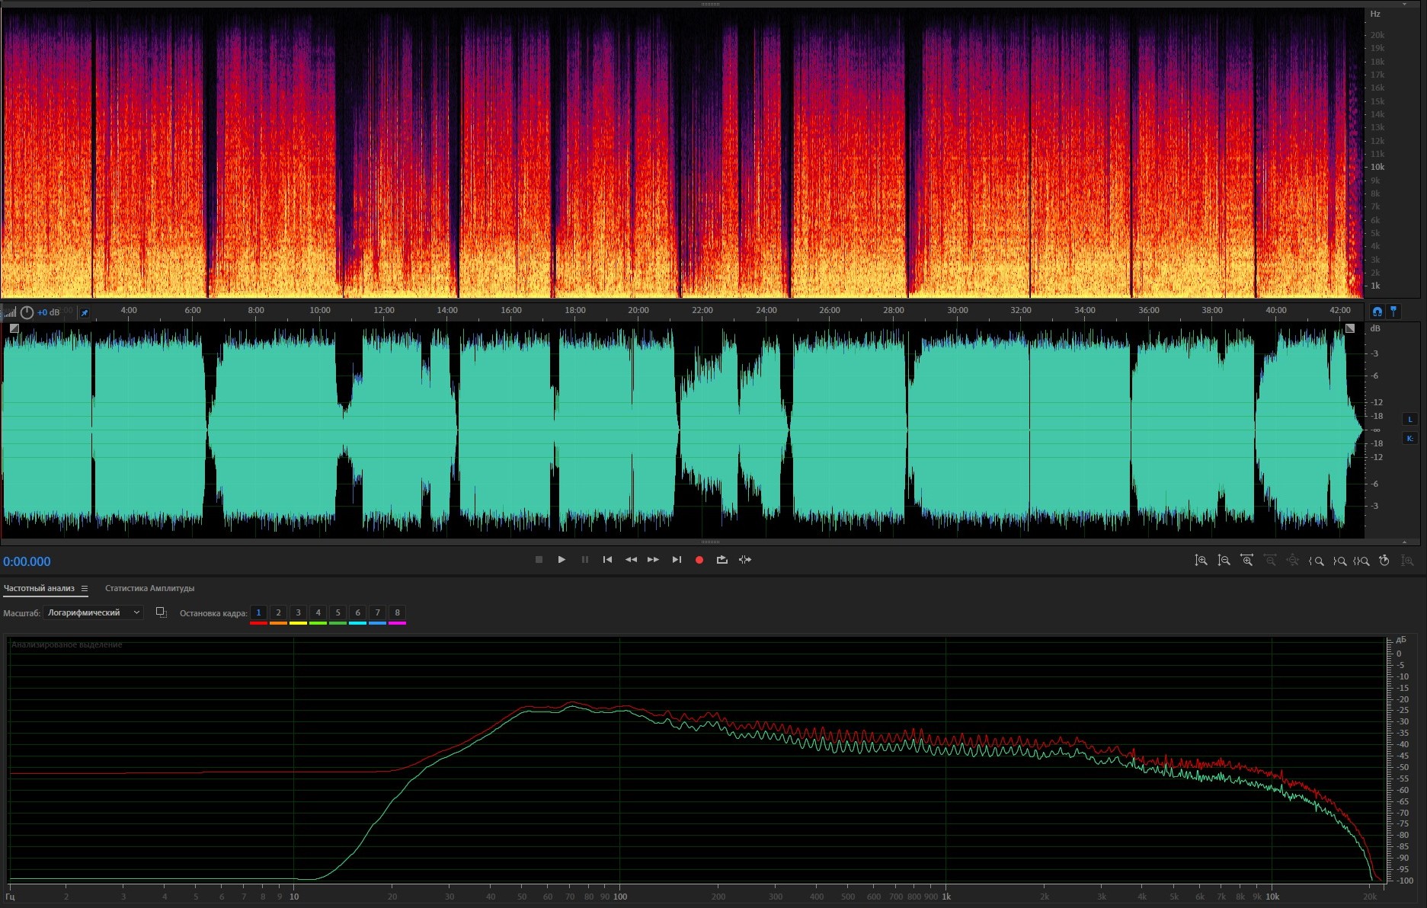Zoom in at out point icon
The height and width of the screenshot is (908, 1427).
1339,561
